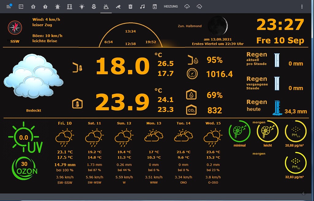Select the upper floor house icon
The width and height of the screenshot is (314, 201).
(45, 6)
